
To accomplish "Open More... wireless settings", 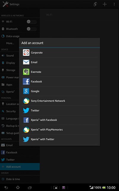I will (10, 43).
